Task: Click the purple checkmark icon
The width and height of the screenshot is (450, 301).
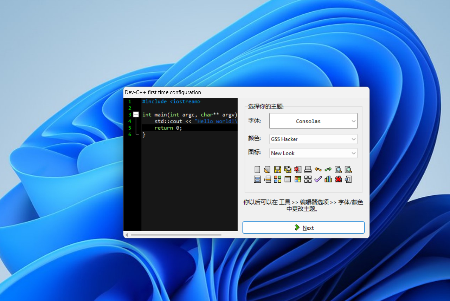Action: coord(318,179)
